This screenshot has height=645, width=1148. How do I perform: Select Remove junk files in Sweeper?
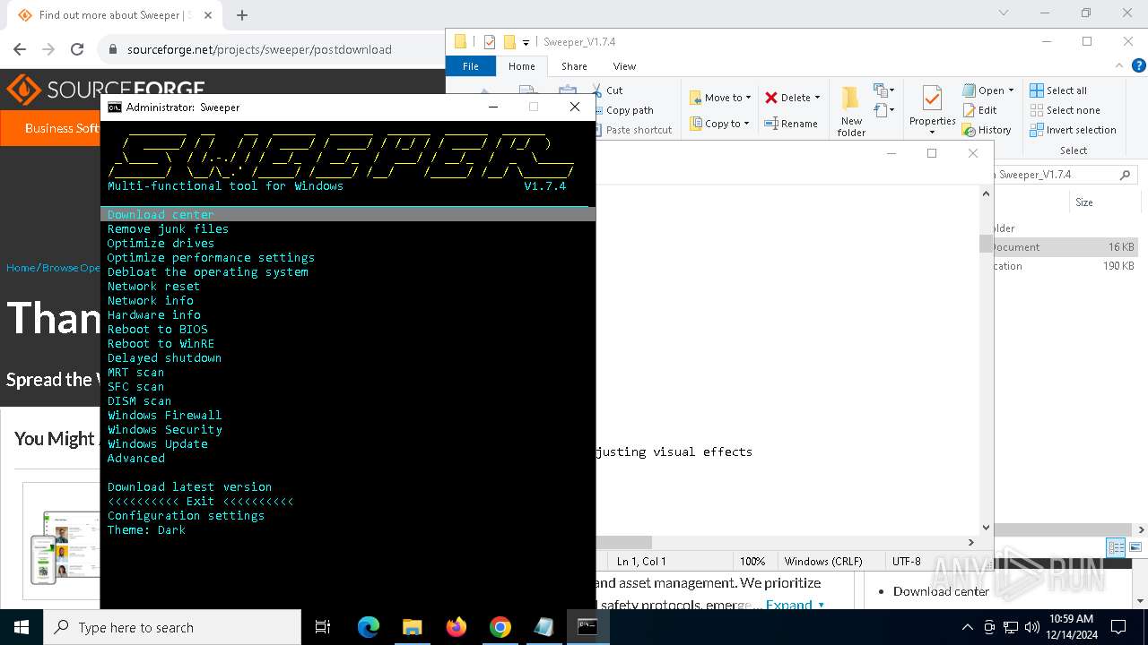click(x=168, y=229)
